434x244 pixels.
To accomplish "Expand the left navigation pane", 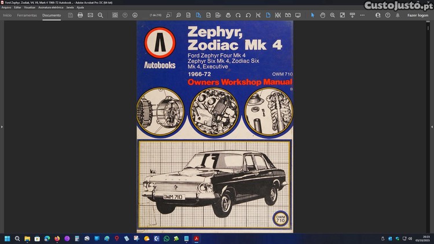I will 2,126.
